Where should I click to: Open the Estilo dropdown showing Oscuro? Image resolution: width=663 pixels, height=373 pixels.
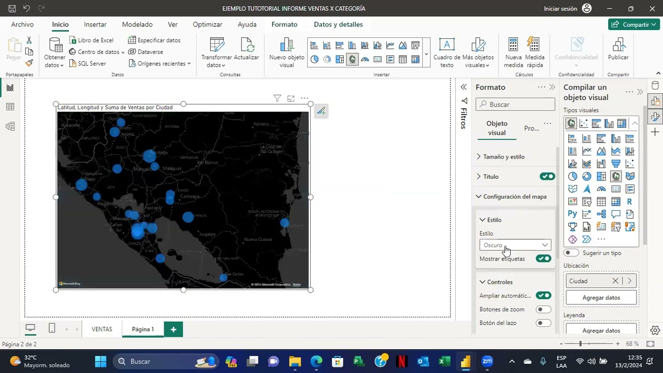click(x=515, y=245)
